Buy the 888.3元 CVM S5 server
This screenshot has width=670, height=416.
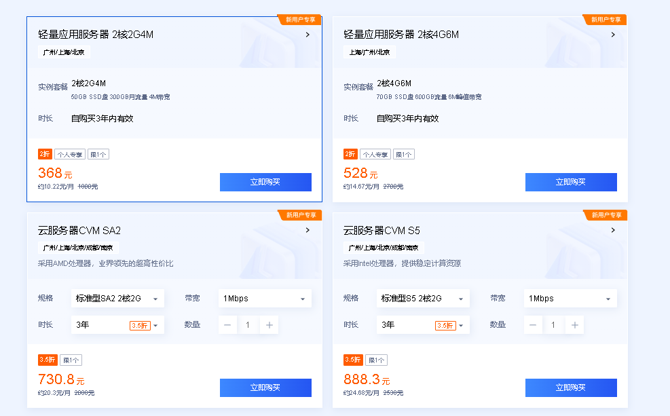click(x=571, y=387)
